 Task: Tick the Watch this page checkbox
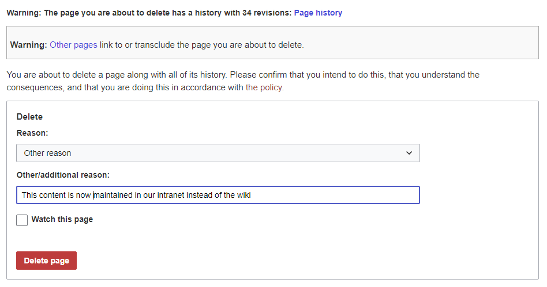pyautogui.click(x=22, y=220)
